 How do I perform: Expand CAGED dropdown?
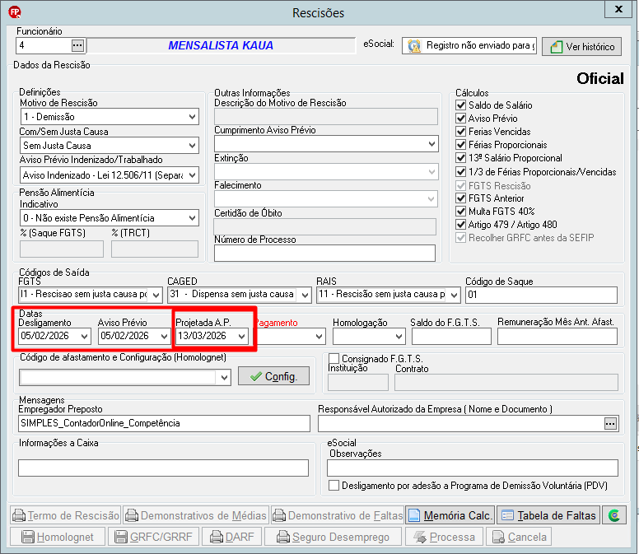point(305,296)
